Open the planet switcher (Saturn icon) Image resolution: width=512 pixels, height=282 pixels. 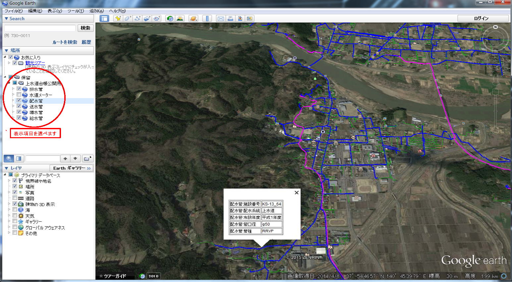194,19
